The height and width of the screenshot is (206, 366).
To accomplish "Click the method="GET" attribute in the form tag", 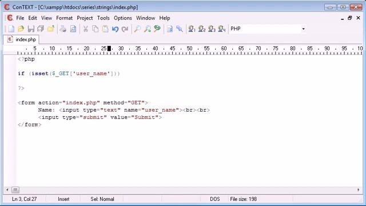I will pyautogui.click(x=124, y=103).
